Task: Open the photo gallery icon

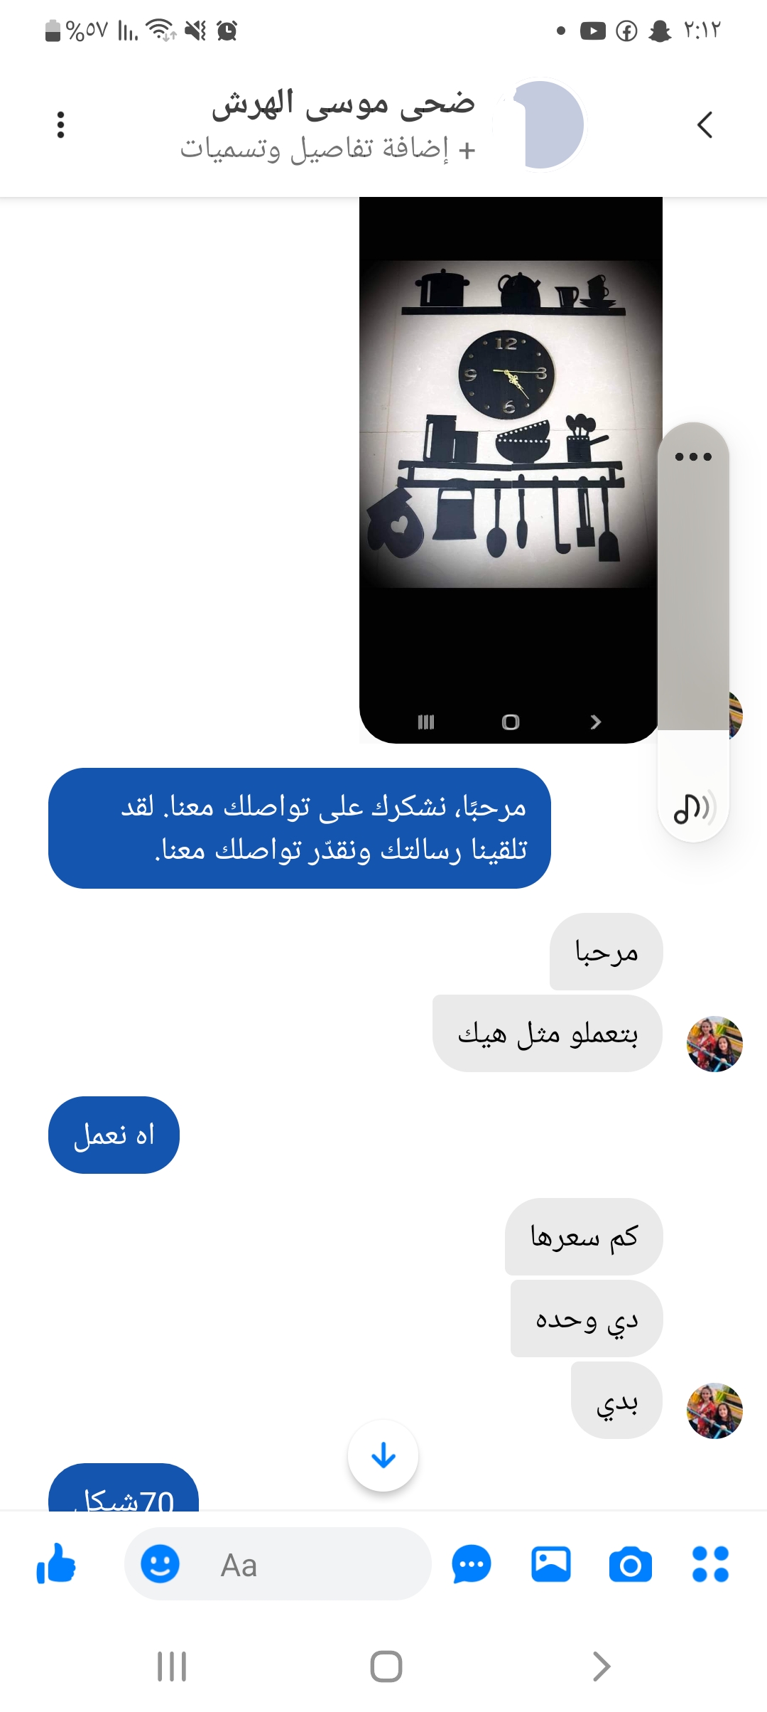Action: click(551, 1564)
